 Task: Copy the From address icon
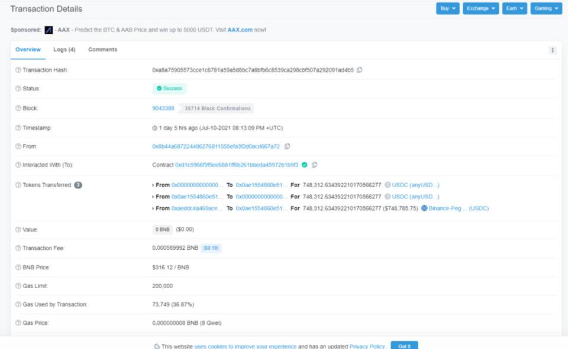(x=288, y=146)
